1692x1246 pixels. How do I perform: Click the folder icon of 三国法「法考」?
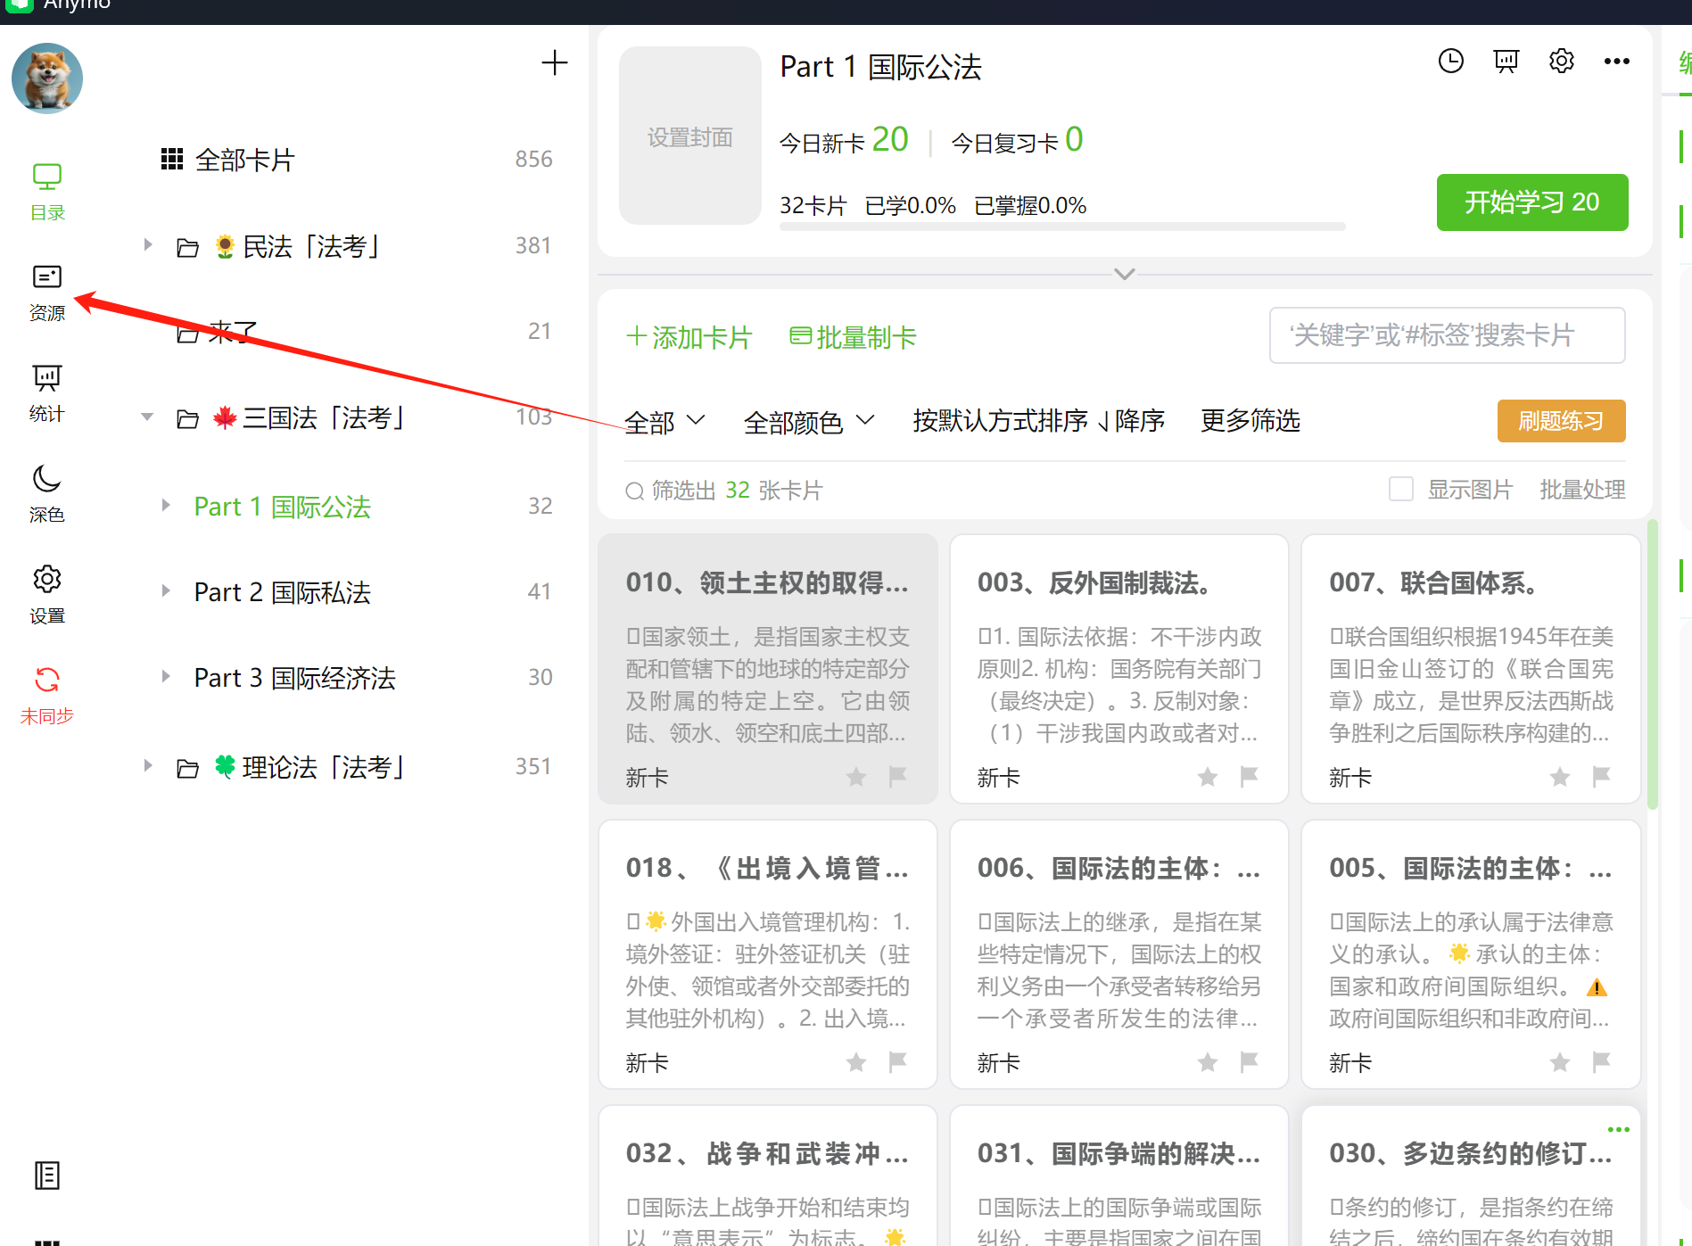click(187, 418)
